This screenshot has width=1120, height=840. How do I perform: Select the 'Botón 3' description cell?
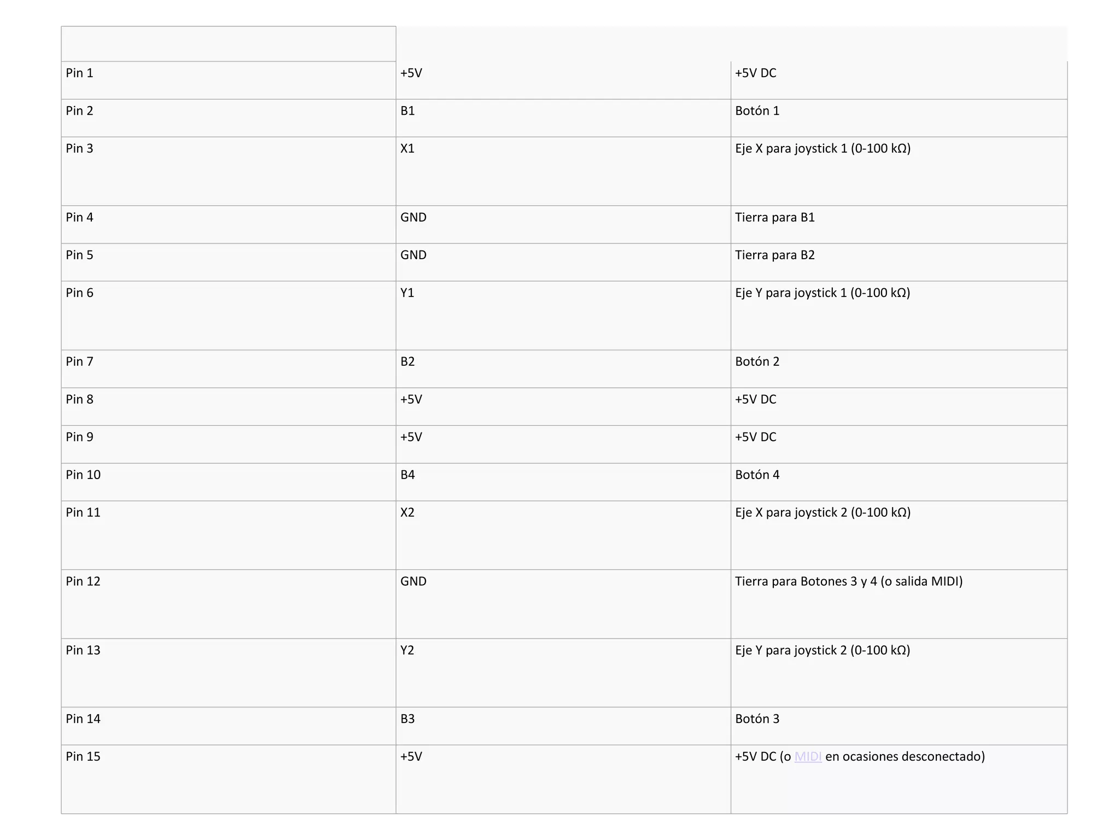757,719
